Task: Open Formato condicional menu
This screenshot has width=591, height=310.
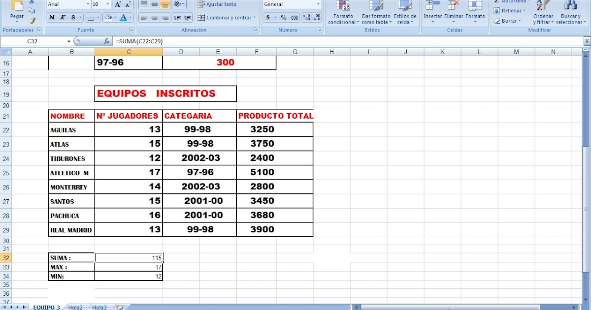Action: [343, 13]
